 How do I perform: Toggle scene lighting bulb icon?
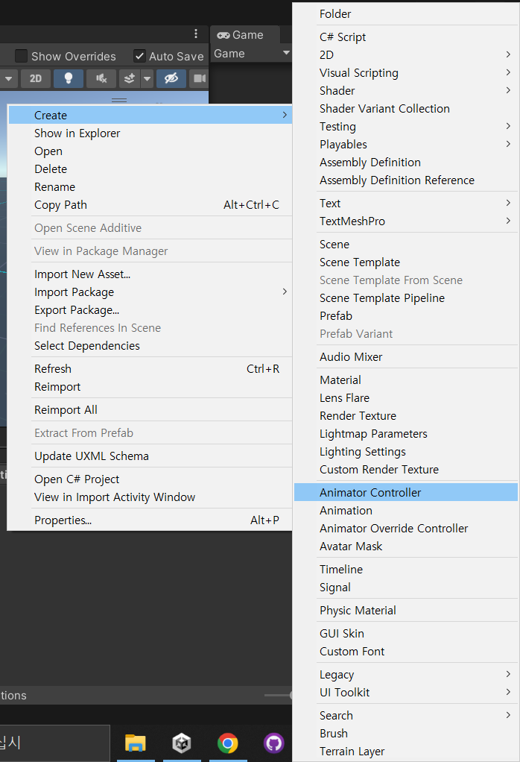(x=69, y=78)
